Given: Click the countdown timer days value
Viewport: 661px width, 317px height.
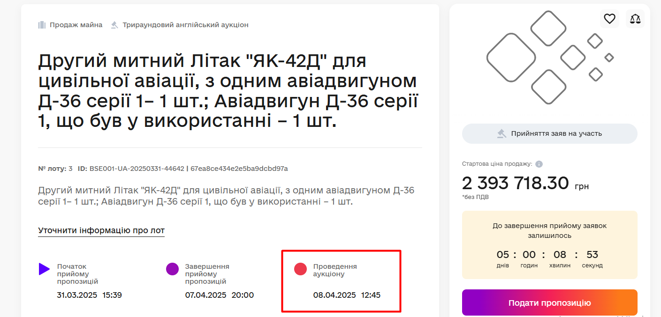Looking at the screenshot, I should click(502, 255).
